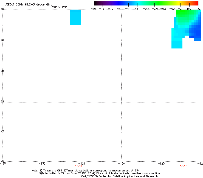Click the colorbar label -13
The image size is (203, 178).
click(102, 9)
